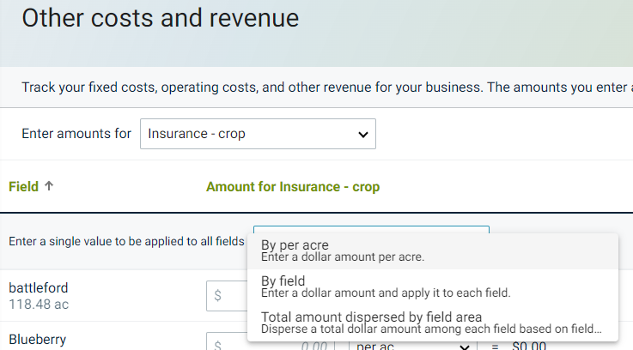Sort by 'Amount for Insurance - crop' column header
633x350 pixels.
point(292,186)
